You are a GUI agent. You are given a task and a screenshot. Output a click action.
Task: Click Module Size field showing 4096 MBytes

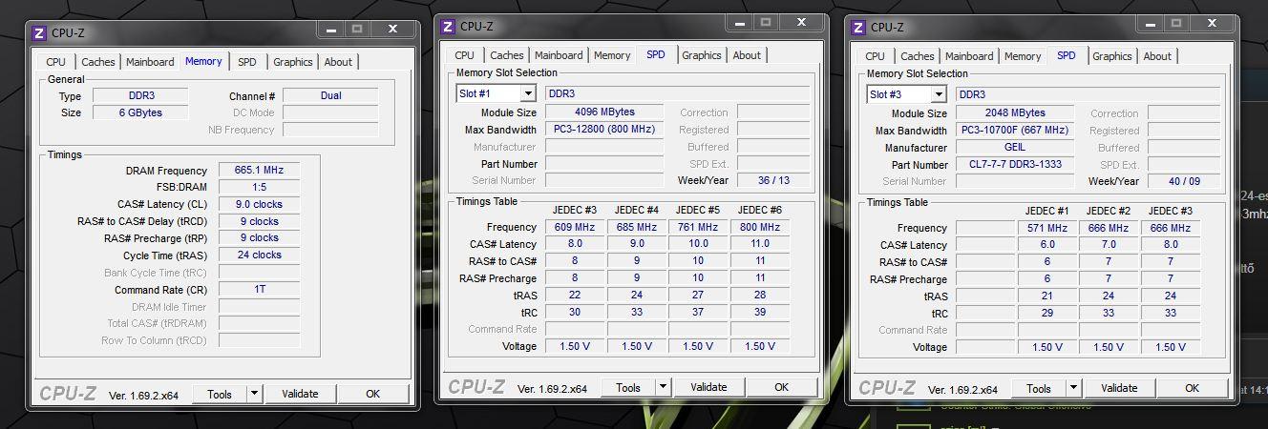(x=604, y=112)
